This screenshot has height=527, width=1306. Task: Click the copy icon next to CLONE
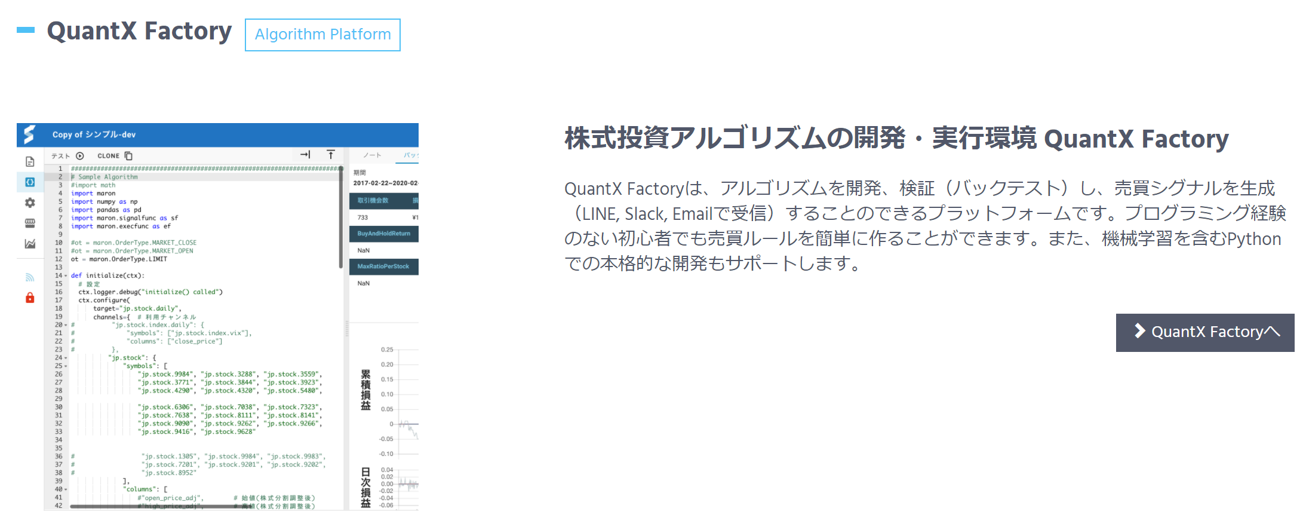point(128,156)
